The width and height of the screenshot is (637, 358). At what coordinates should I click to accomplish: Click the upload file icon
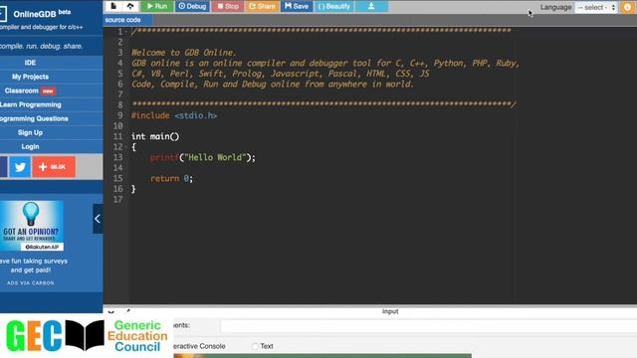coord(130,6)
